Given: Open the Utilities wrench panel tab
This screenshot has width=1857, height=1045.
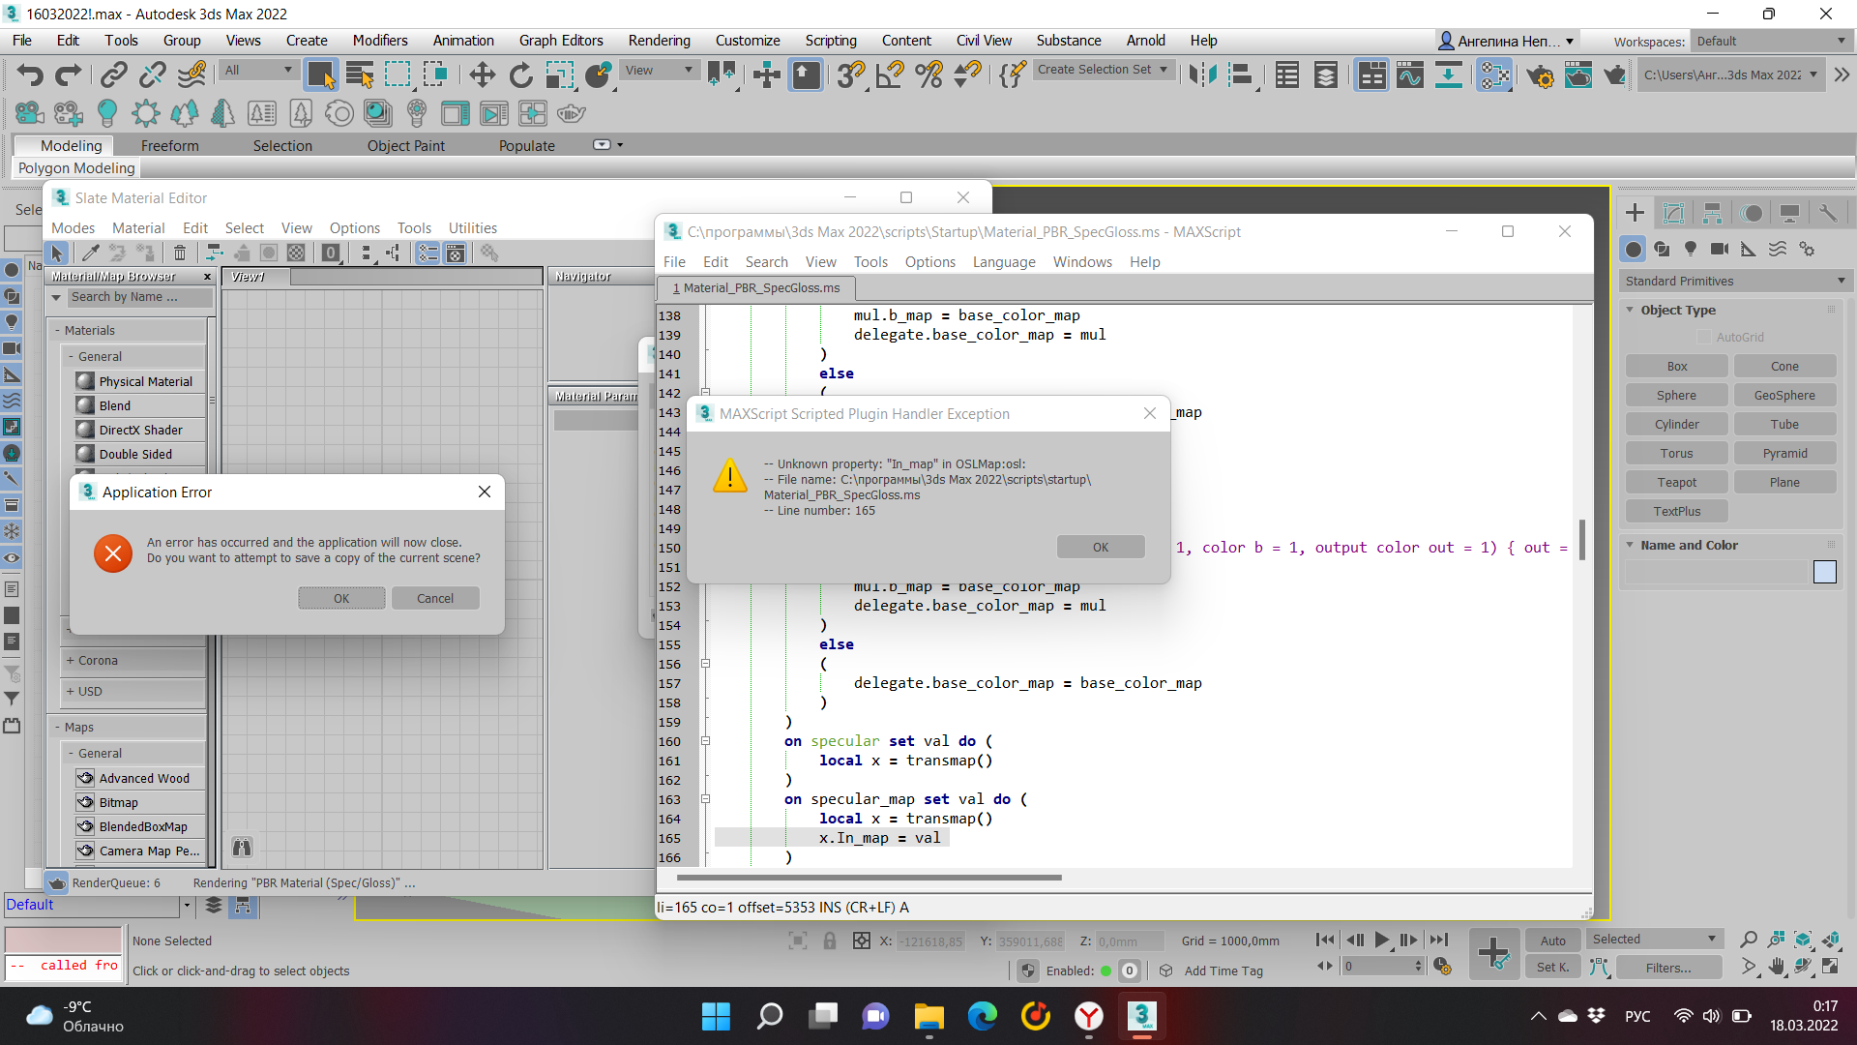Looking at the screenshot, I should [1828, 213].
